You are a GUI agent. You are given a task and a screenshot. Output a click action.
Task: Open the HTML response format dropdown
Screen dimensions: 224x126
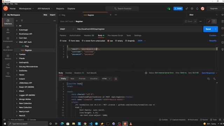pos(106,79)
